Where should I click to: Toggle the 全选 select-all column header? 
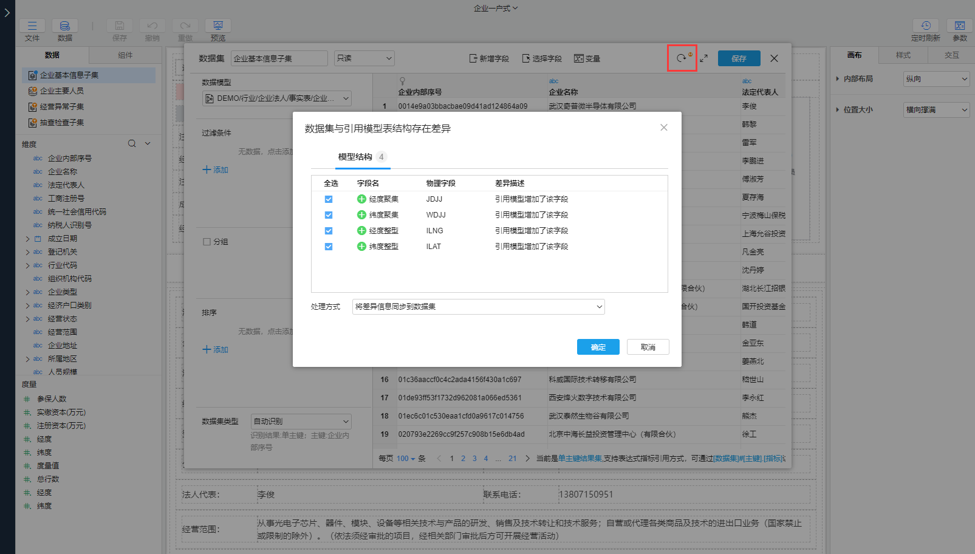[x=330, y=183]
